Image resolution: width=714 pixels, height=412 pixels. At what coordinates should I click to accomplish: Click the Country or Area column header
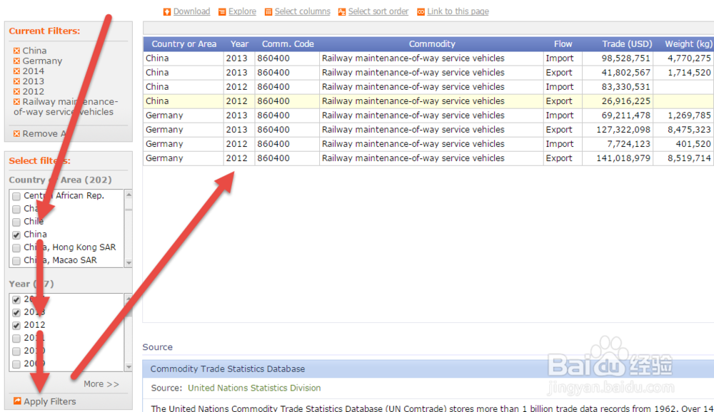pos(183,44)
